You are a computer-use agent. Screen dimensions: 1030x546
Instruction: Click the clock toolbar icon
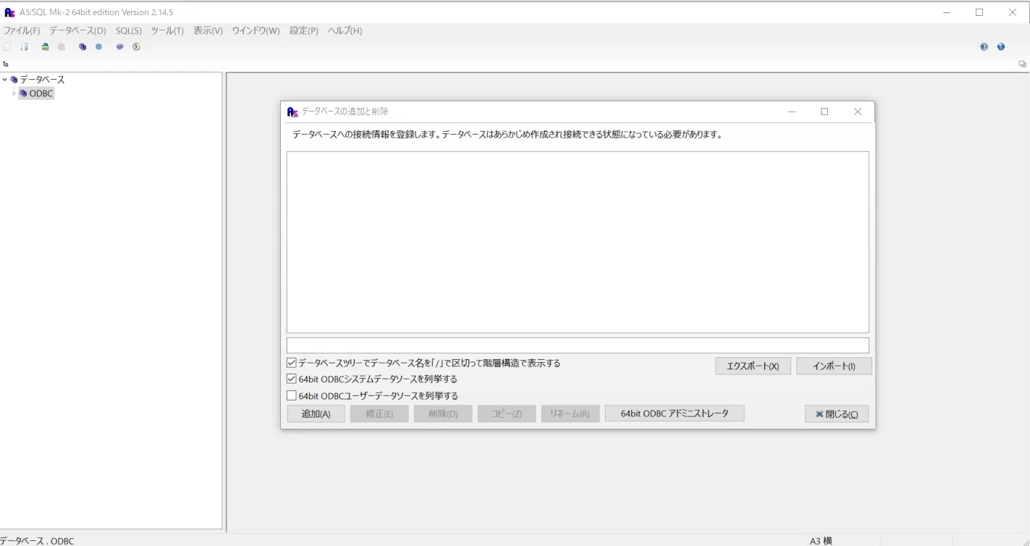point(135,46)
